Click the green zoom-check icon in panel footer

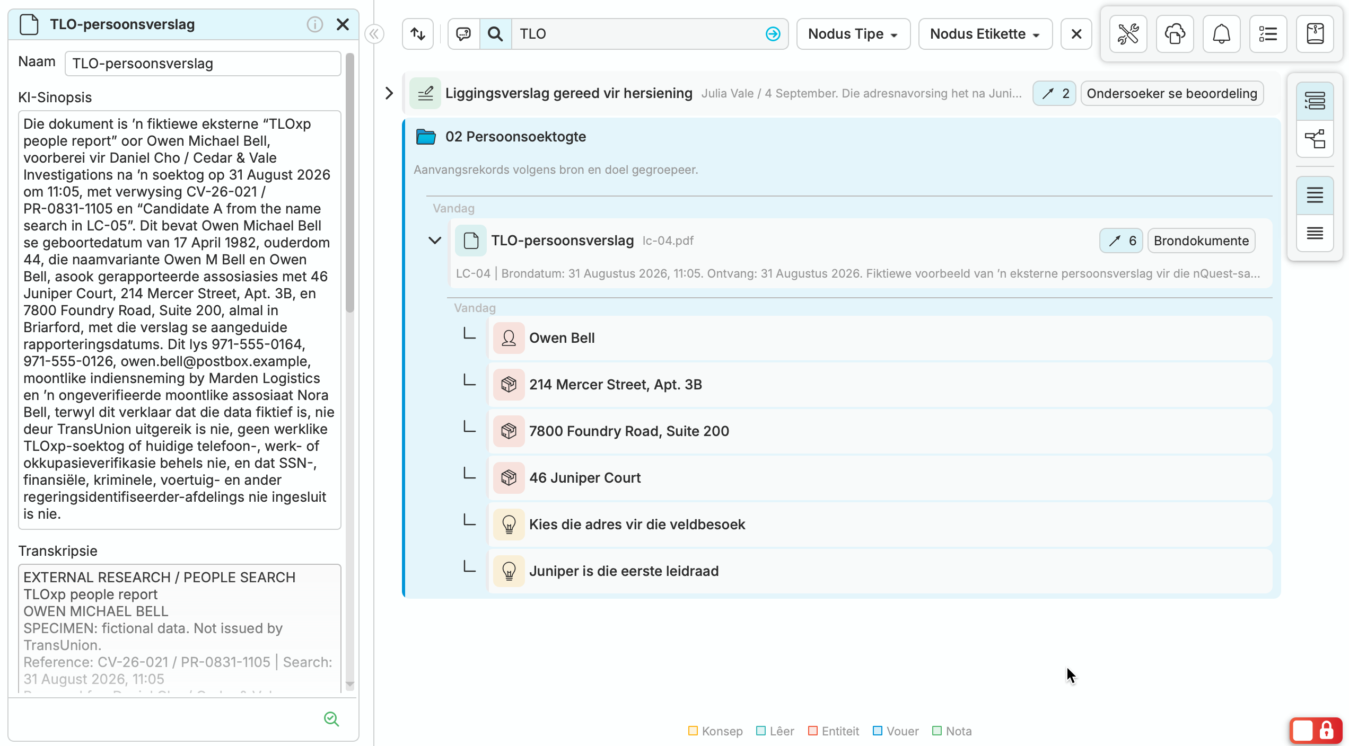(x=331, y=719)
